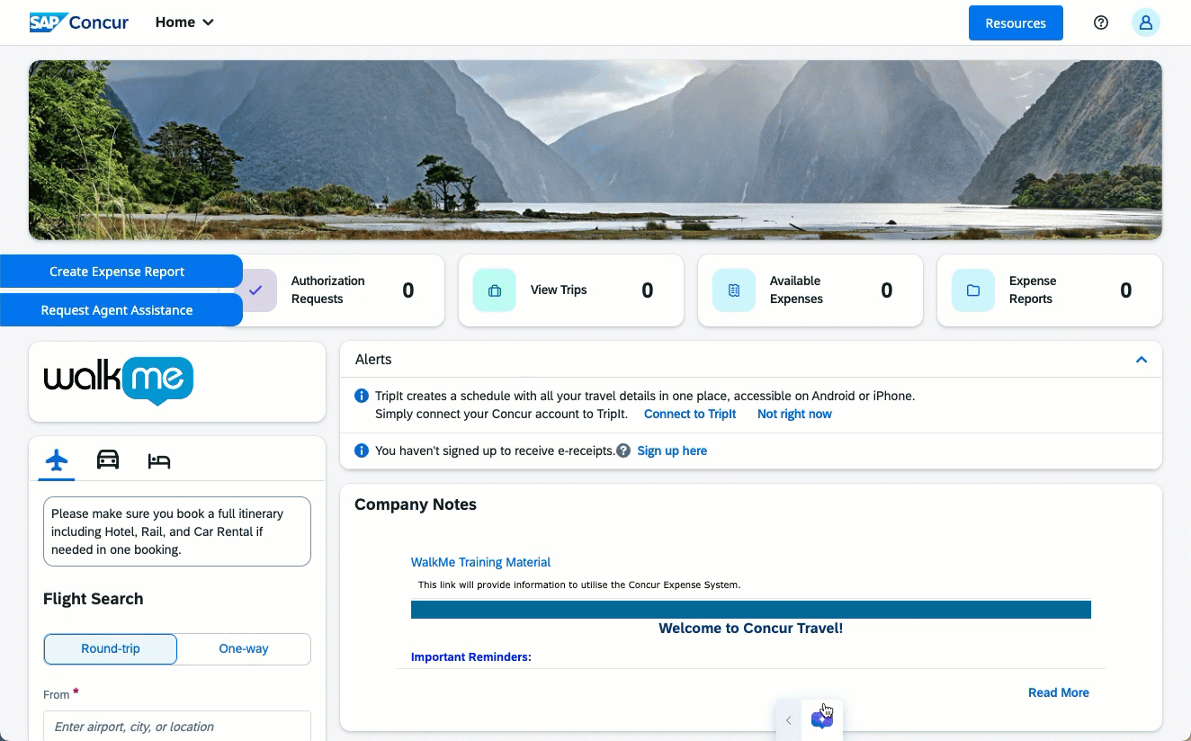Select the car rental search tab
Image resolution: width=1191 pixels, height=741 pixels.
(108, 460)
